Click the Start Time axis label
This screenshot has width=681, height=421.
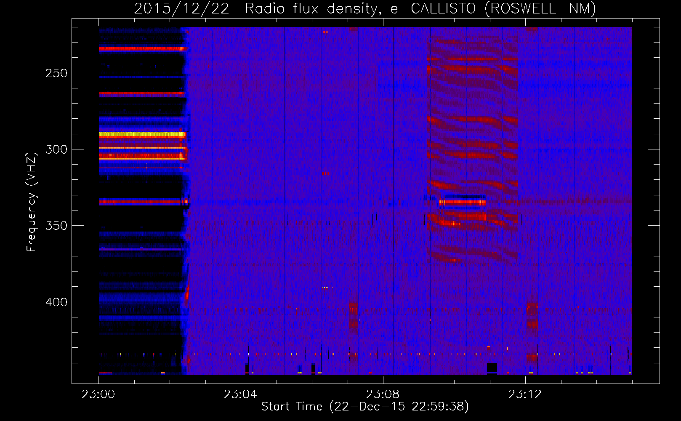(x=365, y=407)
